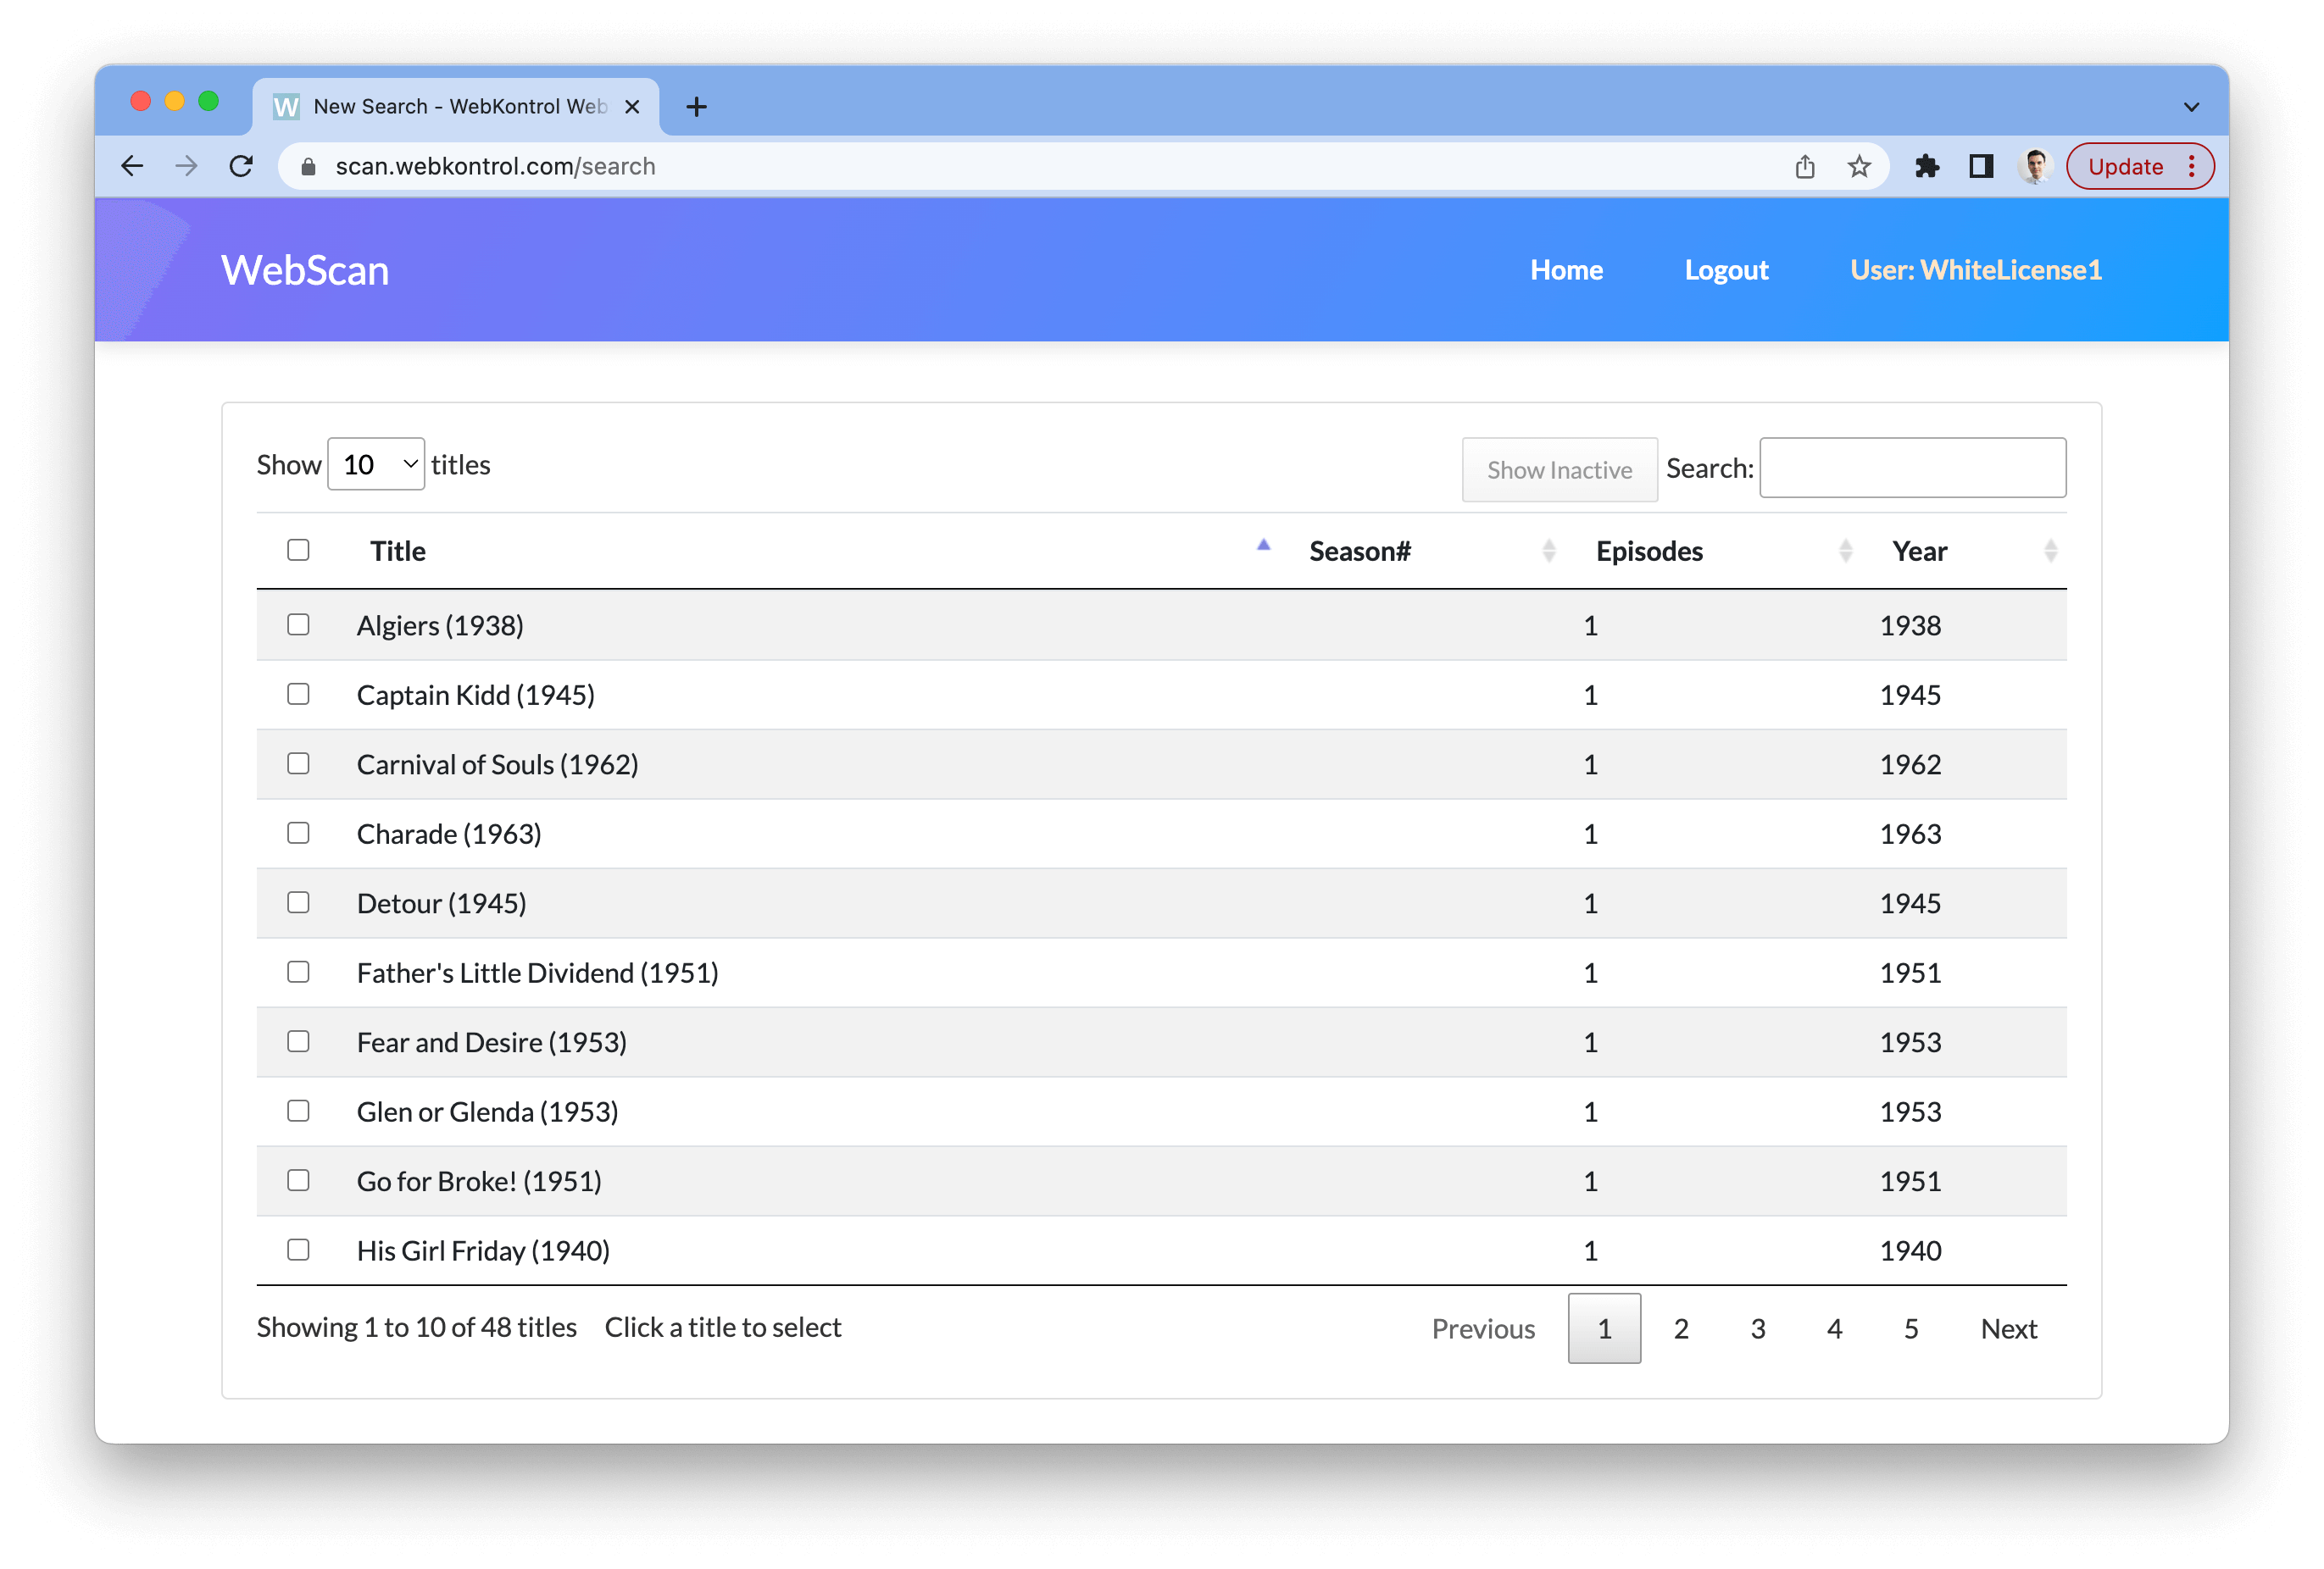Click the address bar URL
The width and height of the screenshot is (2324, 1569).
(496, 167)
